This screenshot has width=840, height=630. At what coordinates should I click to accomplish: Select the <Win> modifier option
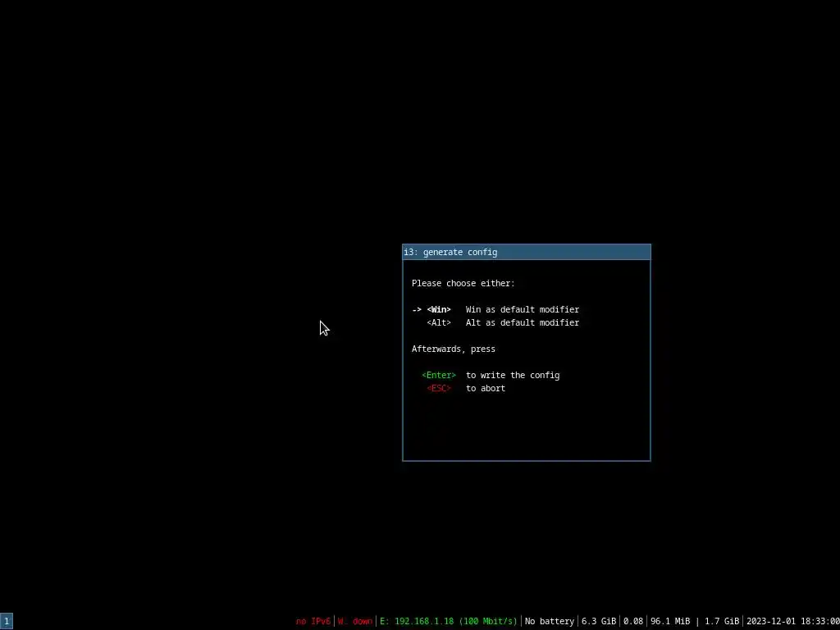439,309
